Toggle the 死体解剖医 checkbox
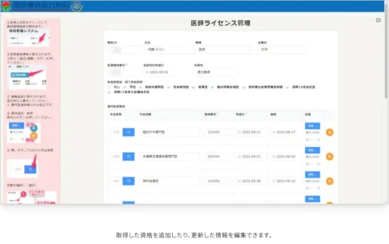 click(x=169, y=87)
